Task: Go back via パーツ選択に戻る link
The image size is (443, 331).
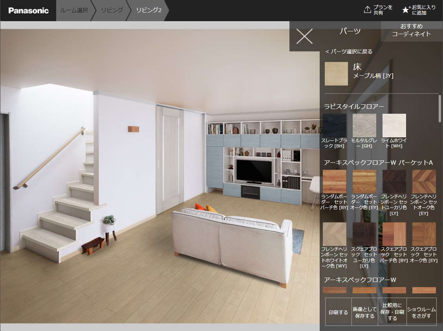Action: [349, 51]
